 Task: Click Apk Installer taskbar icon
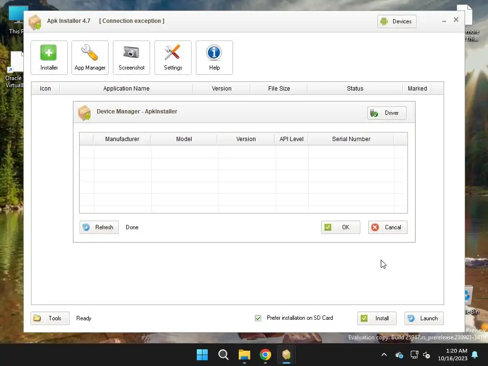pos(286,355)
